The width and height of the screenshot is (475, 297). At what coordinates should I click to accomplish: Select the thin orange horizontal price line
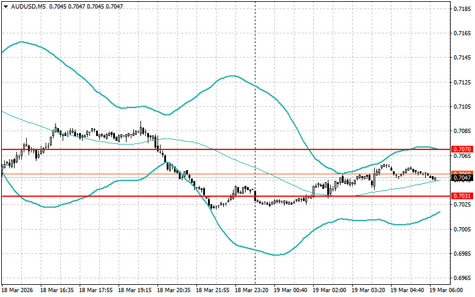click(x=226, y=174)
